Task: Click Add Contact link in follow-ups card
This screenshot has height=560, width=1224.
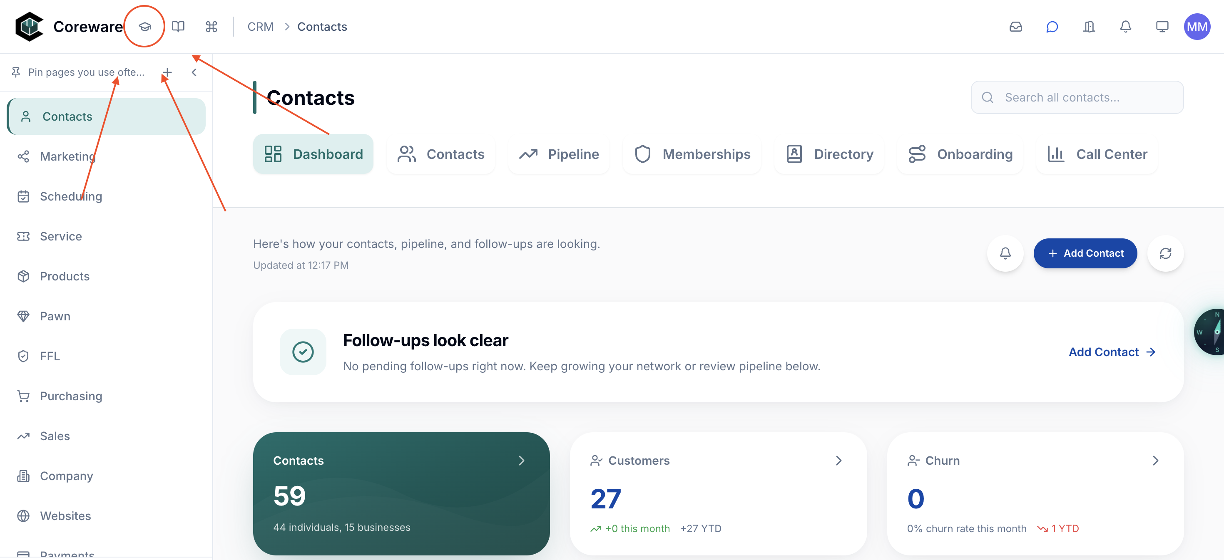Action: pyautogui.click(x=1112, y=352)
